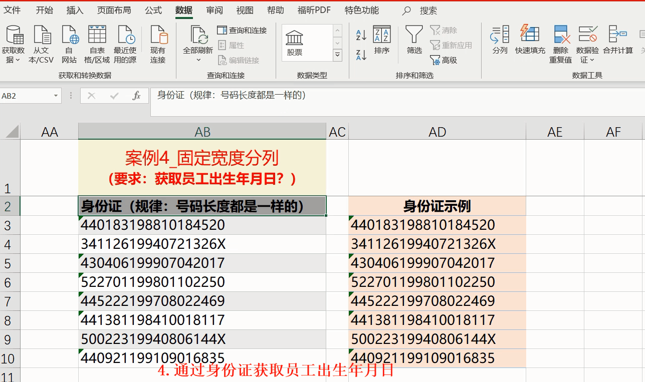Open Refresh All (全部刷新) dropdown arrow
Viewport: 645px width, 382px height.
pos(198,60)
